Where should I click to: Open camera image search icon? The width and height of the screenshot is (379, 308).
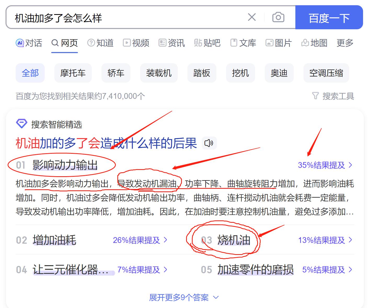[278, 17]
